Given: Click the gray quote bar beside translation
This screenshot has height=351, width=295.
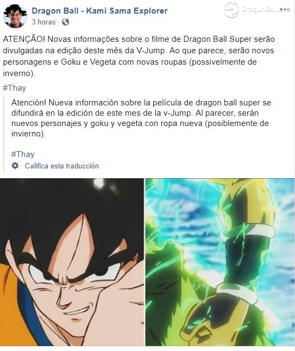Looking at the screenshot, I should pyautogui.click(x=4, y=135).
